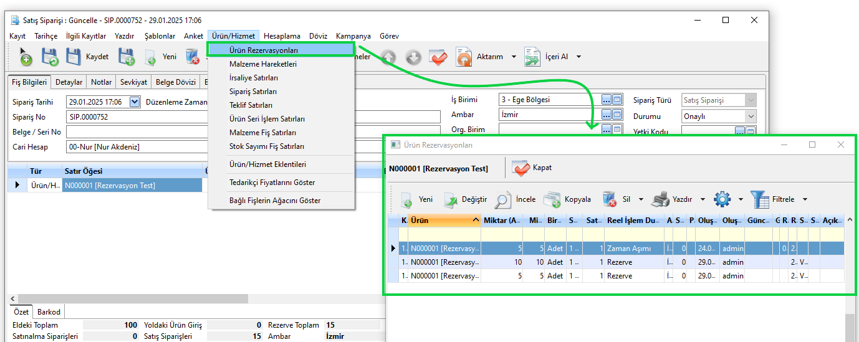
Task: Click the ellipsis button beside Ambar field
Action: point(607,115)
